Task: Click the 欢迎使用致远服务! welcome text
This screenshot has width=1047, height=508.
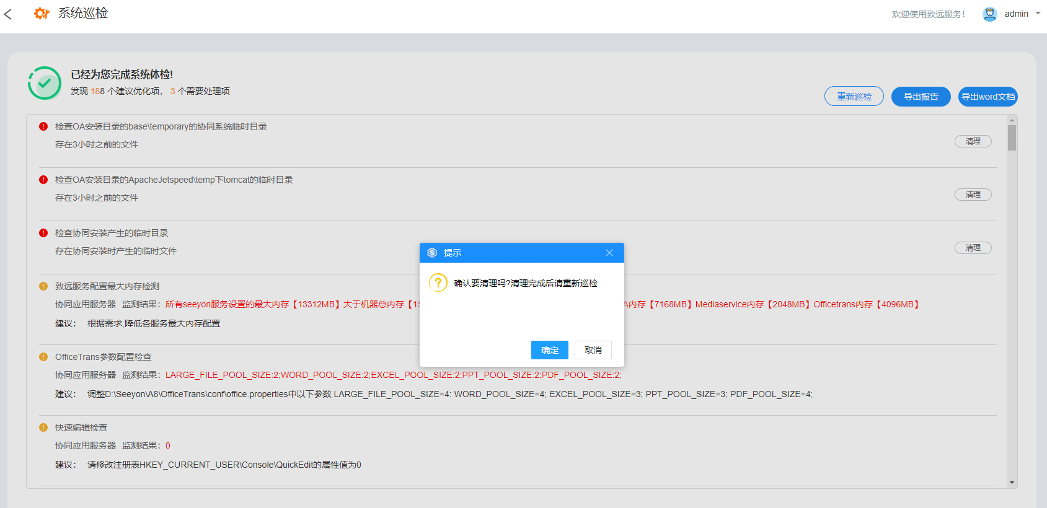Action: [929, 14]
